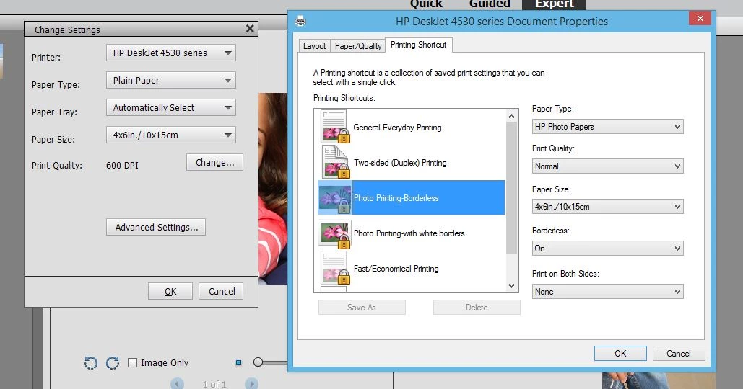
Task: Open the Paper Size dropdown in Change Settings
Action: click(171, 135)
